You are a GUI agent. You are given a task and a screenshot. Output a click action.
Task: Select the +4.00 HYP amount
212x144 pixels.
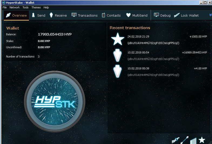[200, 68]
